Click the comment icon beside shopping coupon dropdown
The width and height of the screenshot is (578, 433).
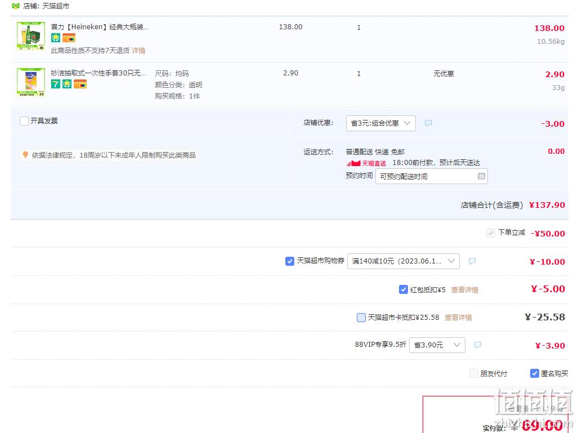point(472,261)
